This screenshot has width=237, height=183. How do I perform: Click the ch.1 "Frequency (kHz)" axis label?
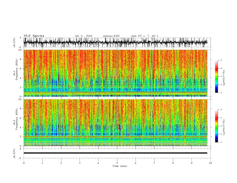pos(17,69)
